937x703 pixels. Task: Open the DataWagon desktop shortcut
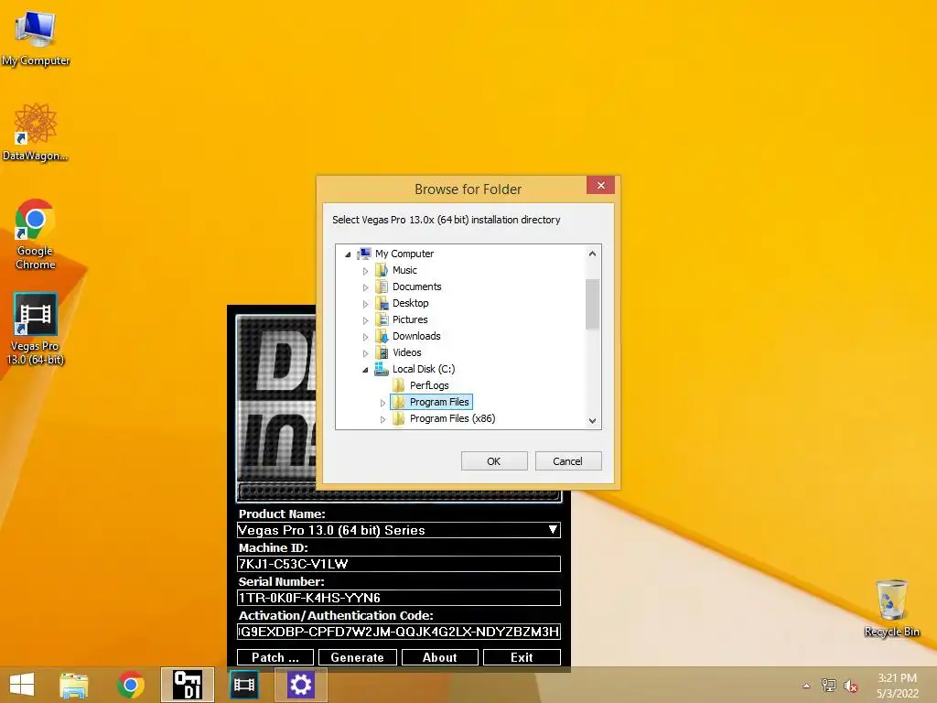[36, 132]
